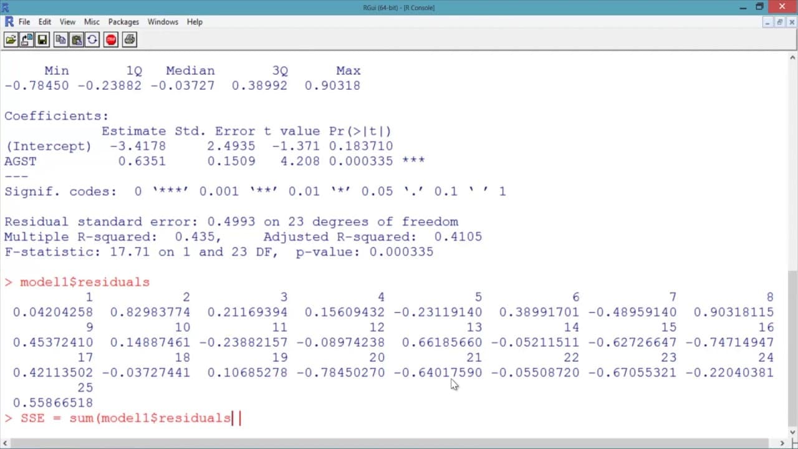Image resolution: width=798 pixels, height=449 pixels.
Task: Open the Help menu
Action: pos(195,22)
